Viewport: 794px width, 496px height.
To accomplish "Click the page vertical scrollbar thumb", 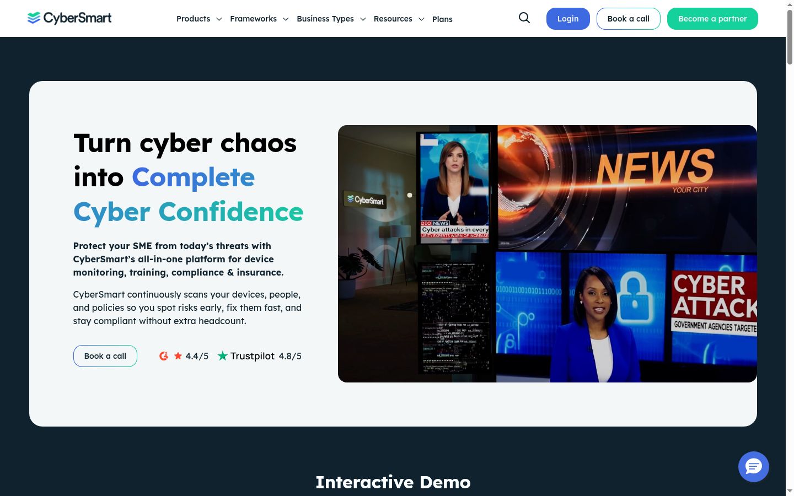I will coord(790,37).
